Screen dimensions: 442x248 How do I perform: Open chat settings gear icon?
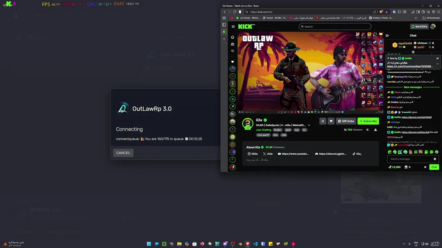click(x=425, y=167)
